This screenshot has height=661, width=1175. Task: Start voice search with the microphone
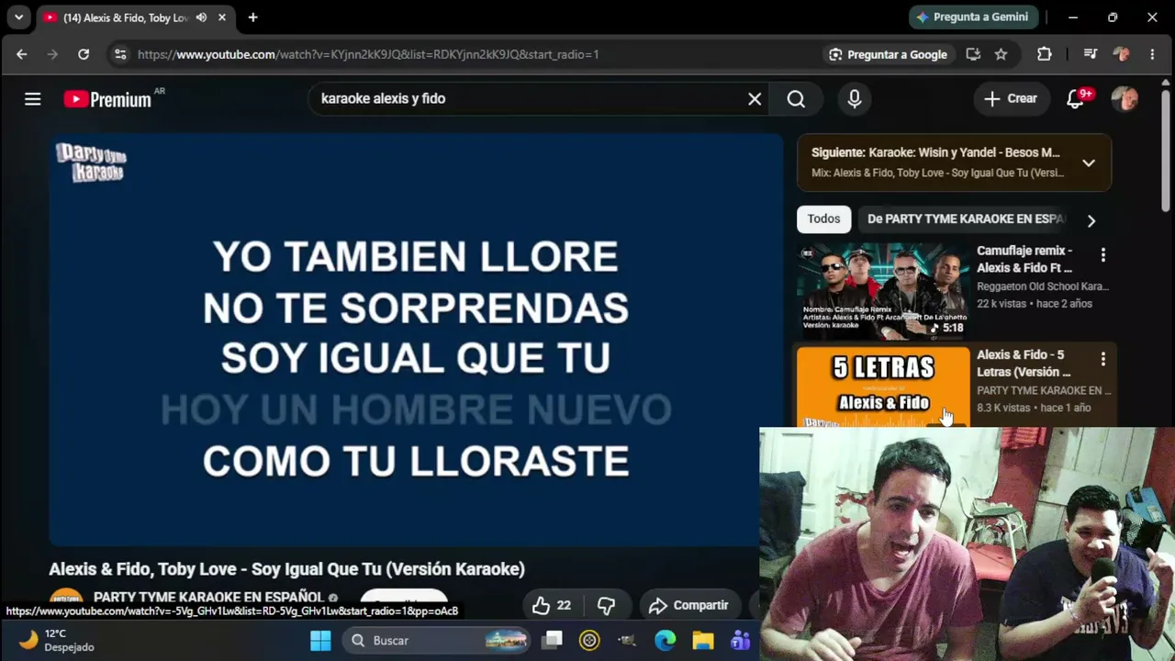tap(855, 99)
